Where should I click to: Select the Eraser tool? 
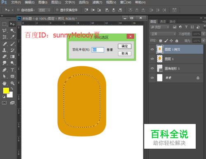pos(5,56)
